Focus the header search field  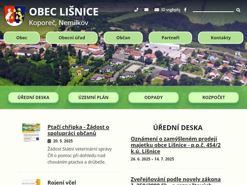click(x=213, y=10)
